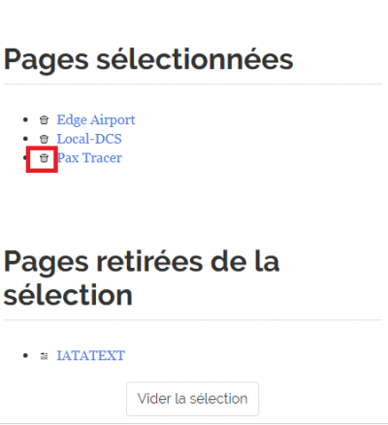Screen dimensions: 388x425
Task: Follow the Pax Tracer link
Action: tap(89, 158)
